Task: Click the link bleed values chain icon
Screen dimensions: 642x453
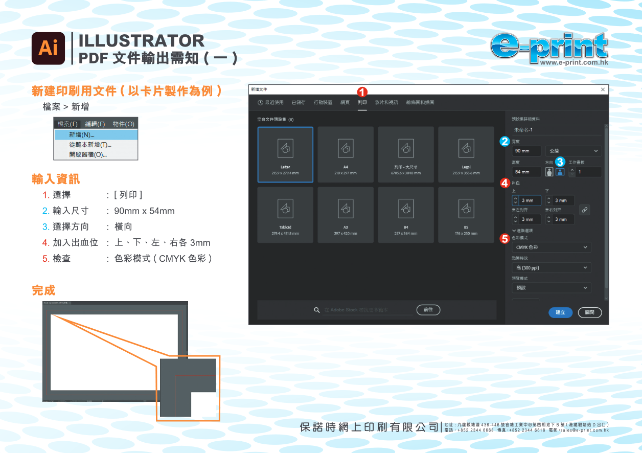Action: 584,210
